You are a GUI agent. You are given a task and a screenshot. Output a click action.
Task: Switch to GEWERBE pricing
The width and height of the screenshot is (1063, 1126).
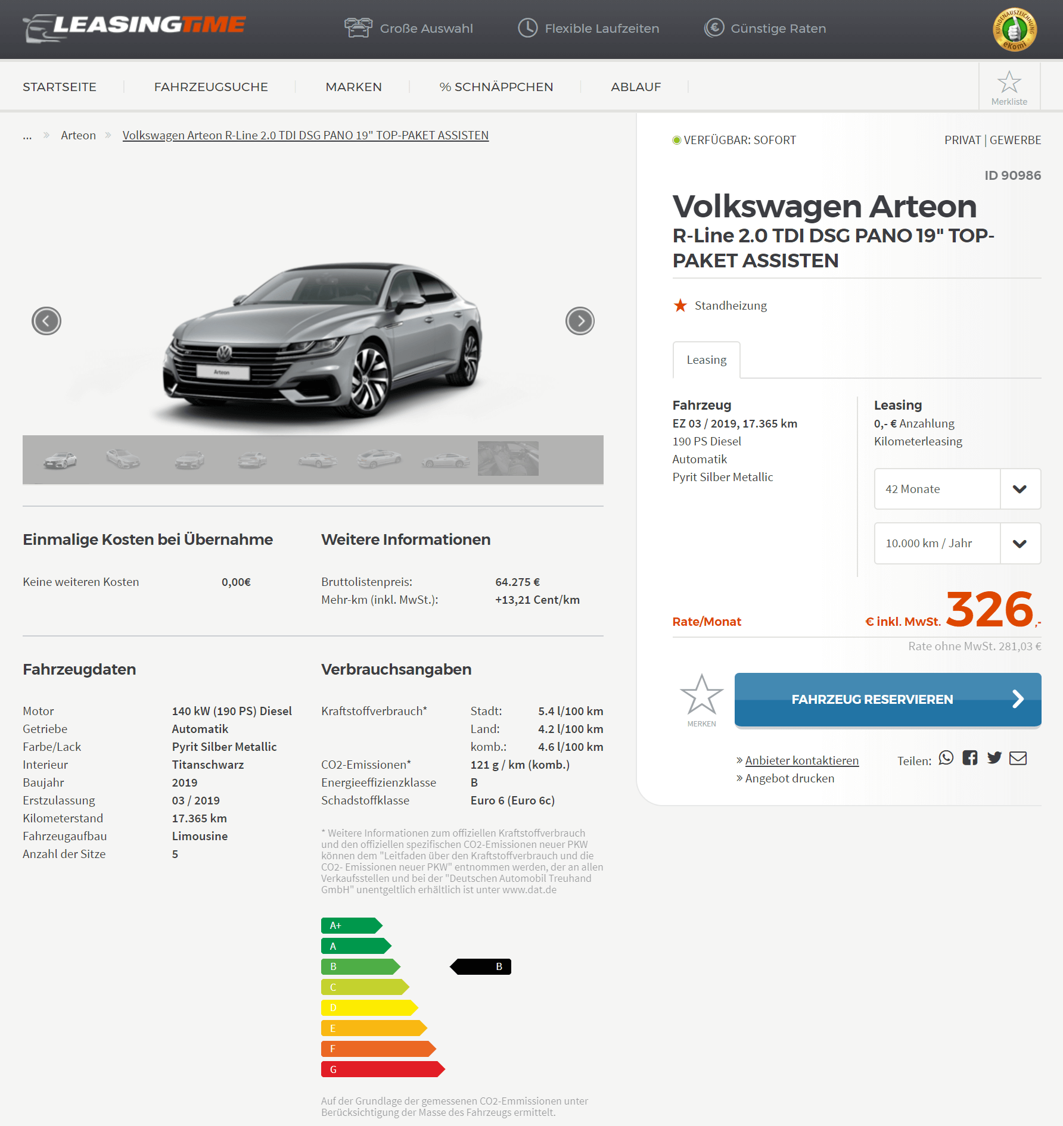pyautogui.click(x=1015, y=140)
